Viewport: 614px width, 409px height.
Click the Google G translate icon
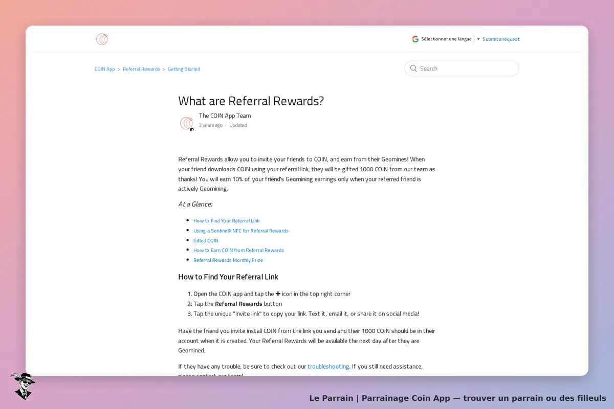(415, 39)
